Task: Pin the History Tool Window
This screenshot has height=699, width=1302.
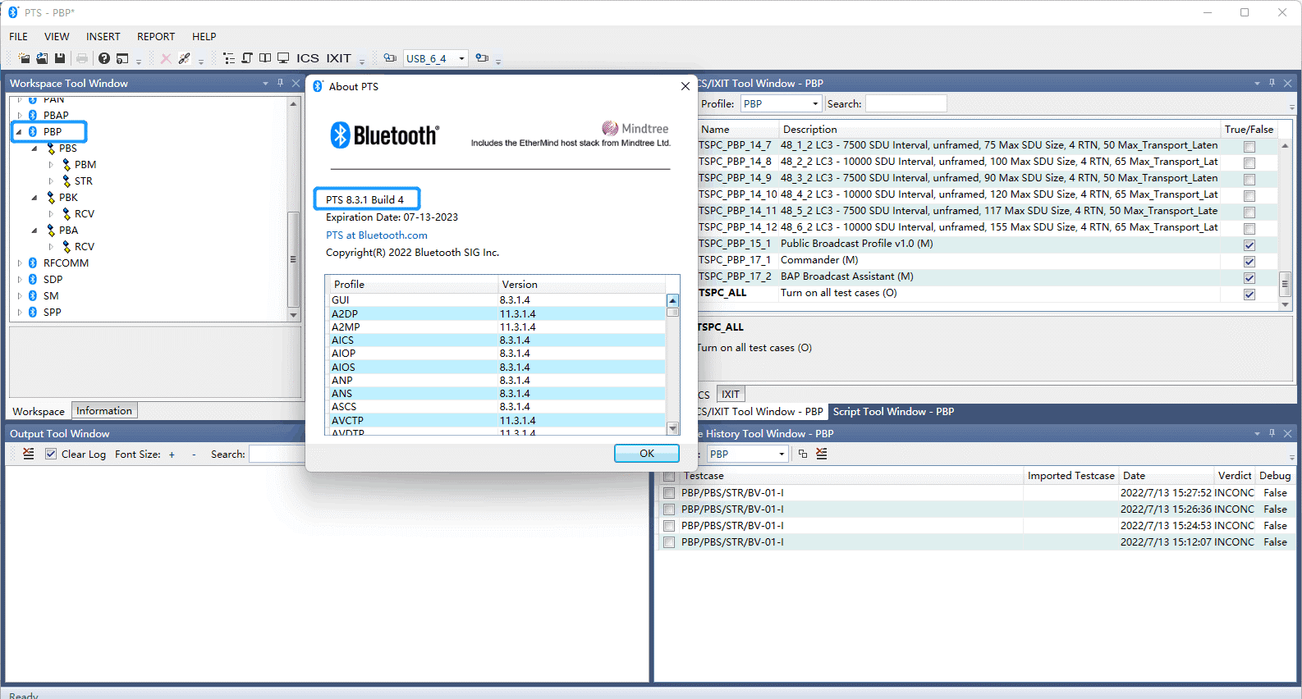Action: click(1272, 433)
